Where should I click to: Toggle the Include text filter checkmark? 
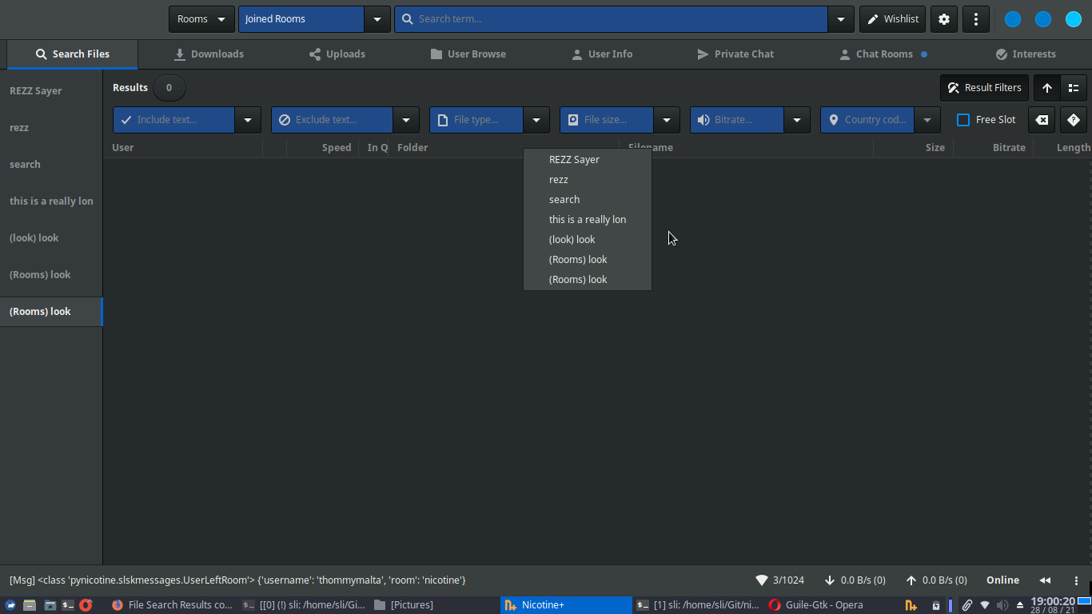coord(124,119)
